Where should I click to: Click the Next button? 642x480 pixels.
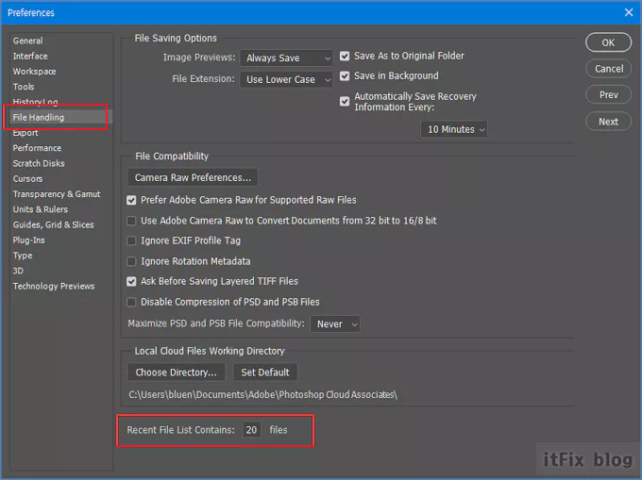click(x=608, y=122)
